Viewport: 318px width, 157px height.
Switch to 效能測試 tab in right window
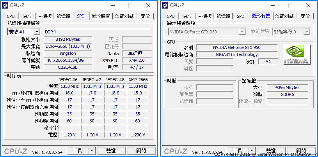[284, 16]
